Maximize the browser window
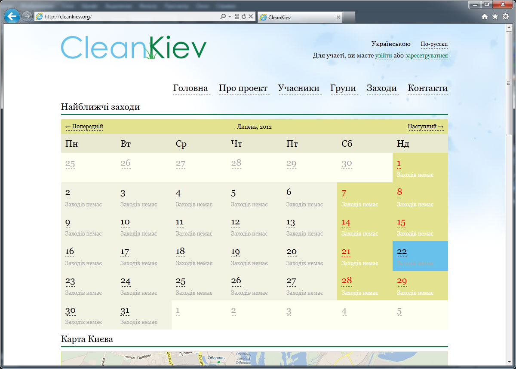This screenshot has height=369, width=516. (486, 4)
